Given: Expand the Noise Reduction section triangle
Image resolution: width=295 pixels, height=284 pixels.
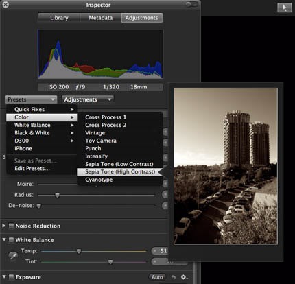Looking at the screenshot, I should (x=4, y=226).
